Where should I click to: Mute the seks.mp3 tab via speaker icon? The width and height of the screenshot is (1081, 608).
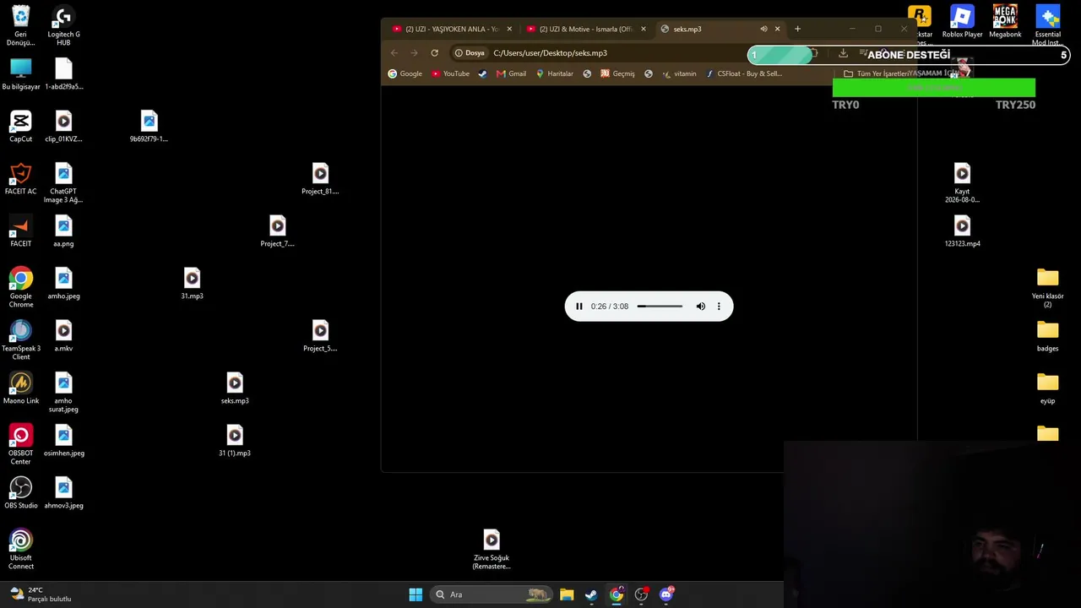[x=763, y=29]
